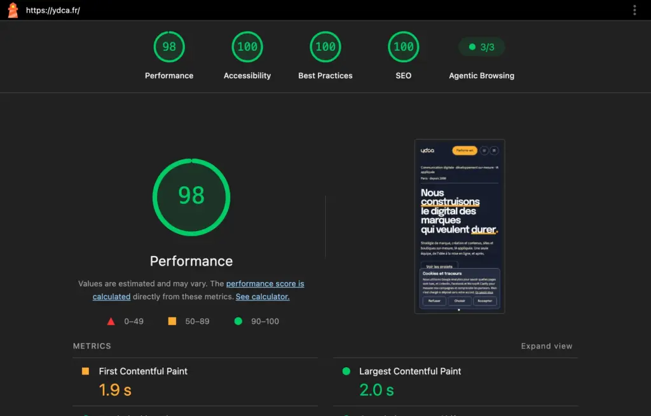The width and height of the screenshot is (651, 416).
Task: Click the Expand view toggle
Action: pos(546,346)
